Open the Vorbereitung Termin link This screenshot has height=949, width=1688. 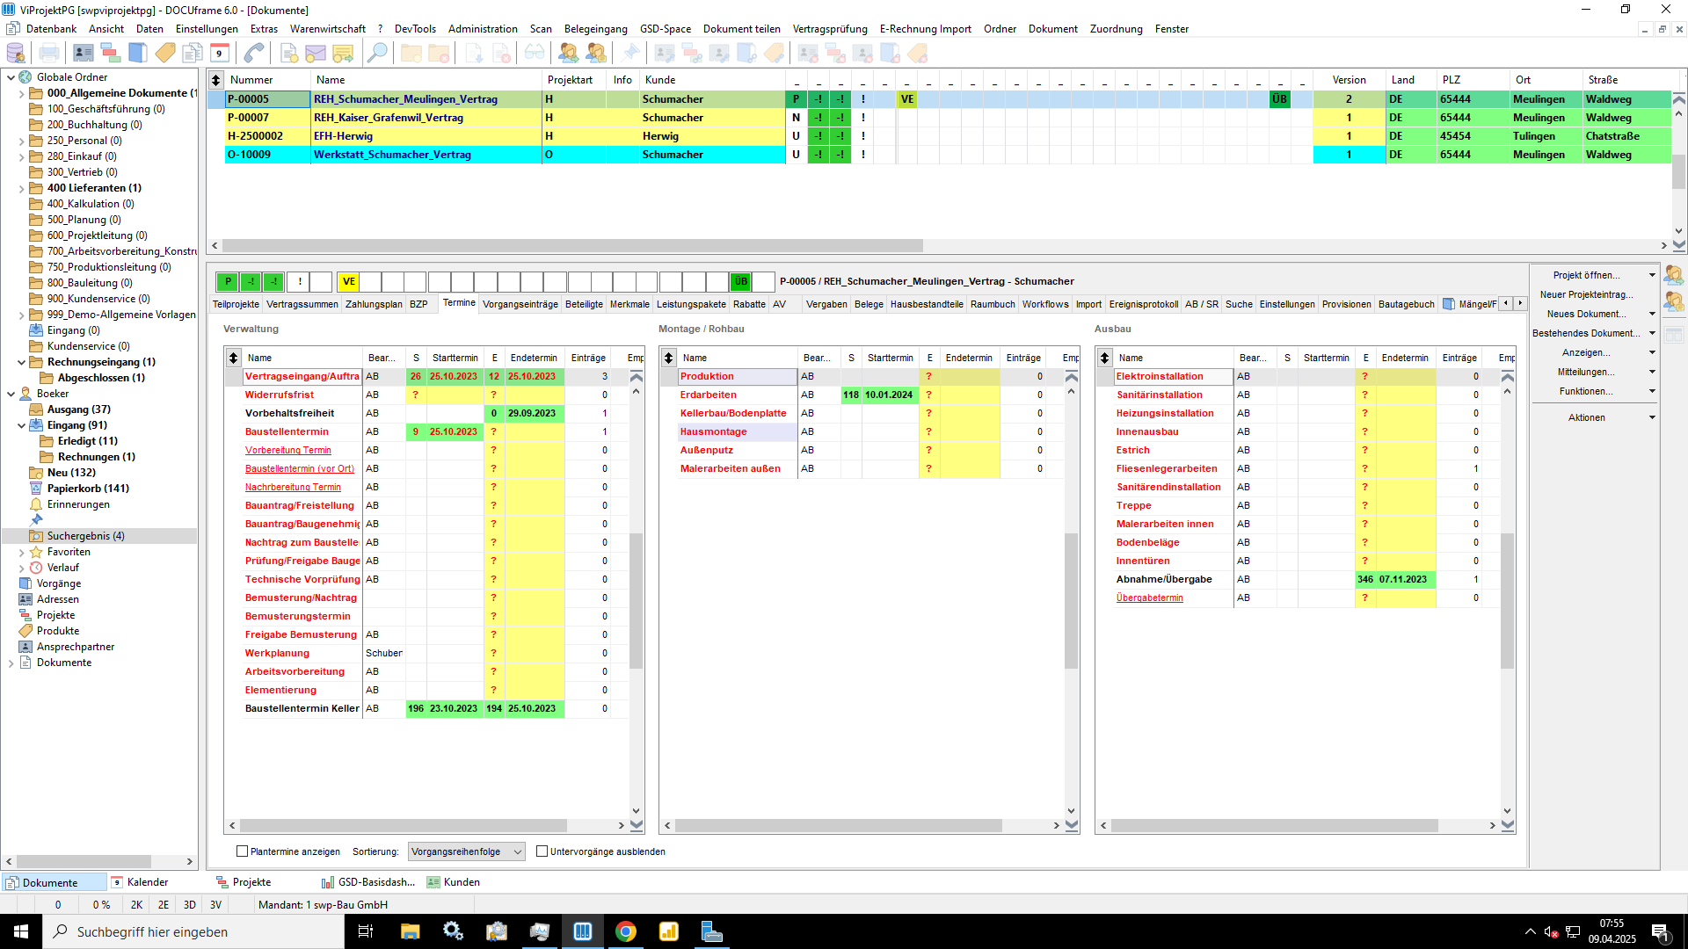tap(287, 450)
